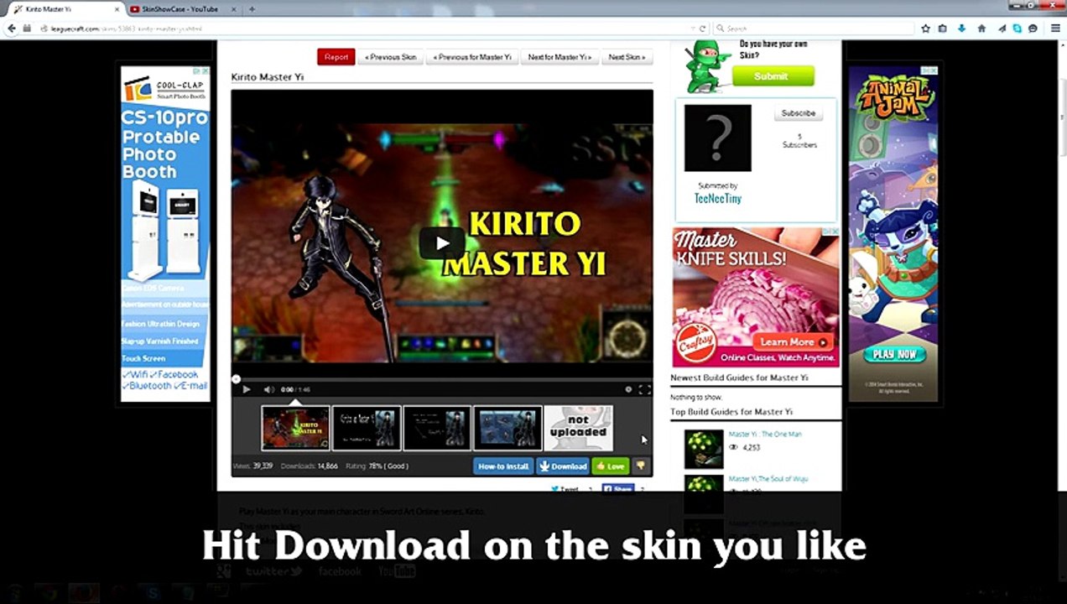Subscribe to TeeNeeTiny
The width and height of the screenshot is (1067, 604).
coord(799,113)
